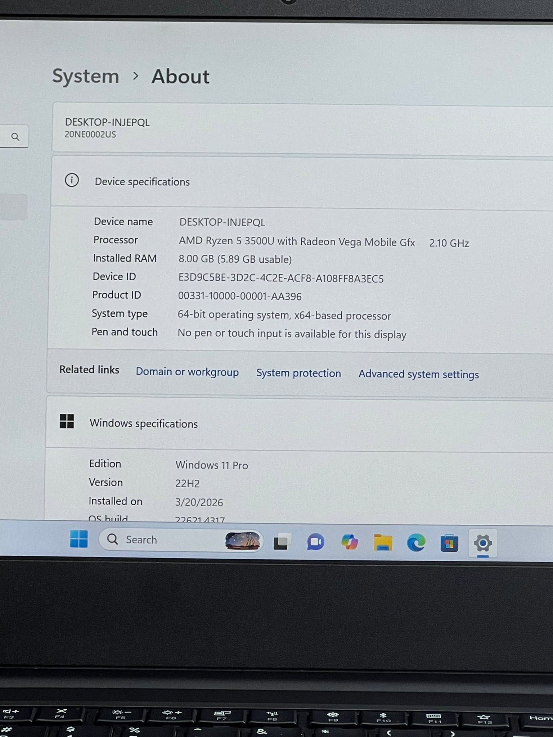Open the Domain or workgroup link
Image resolution: width=553 pixels, height=737 pixels.
(187, 372)
